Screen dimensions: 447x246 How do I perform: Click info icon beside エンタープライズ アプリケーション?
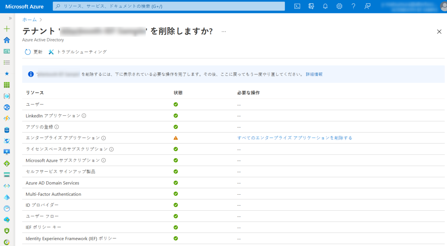104,138
